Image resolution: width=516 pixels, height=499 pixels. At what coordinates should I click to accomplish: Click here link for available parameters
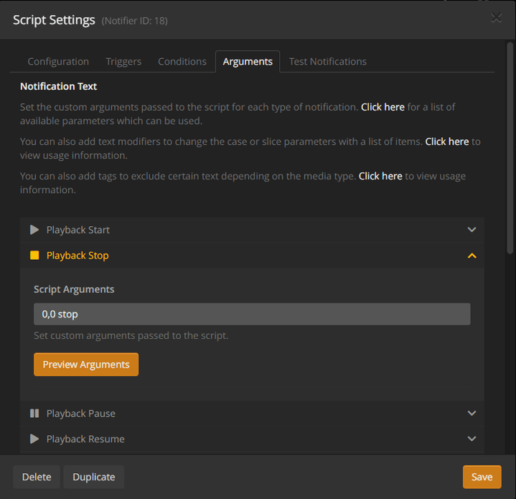point(383,107)
